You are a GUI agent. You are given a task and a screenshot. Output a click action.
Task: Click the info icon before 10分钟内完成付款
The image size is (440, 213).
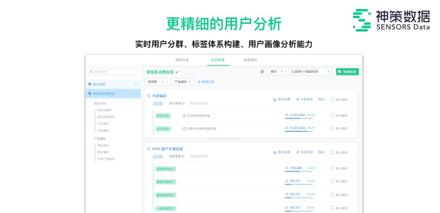tap(184, 115)
